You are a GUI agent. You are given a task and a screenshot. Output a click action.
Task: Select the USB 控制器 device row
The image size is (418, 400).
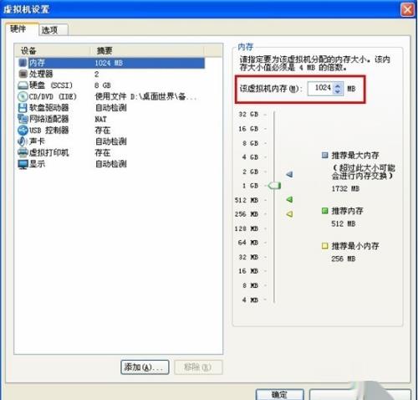(111, 130)
